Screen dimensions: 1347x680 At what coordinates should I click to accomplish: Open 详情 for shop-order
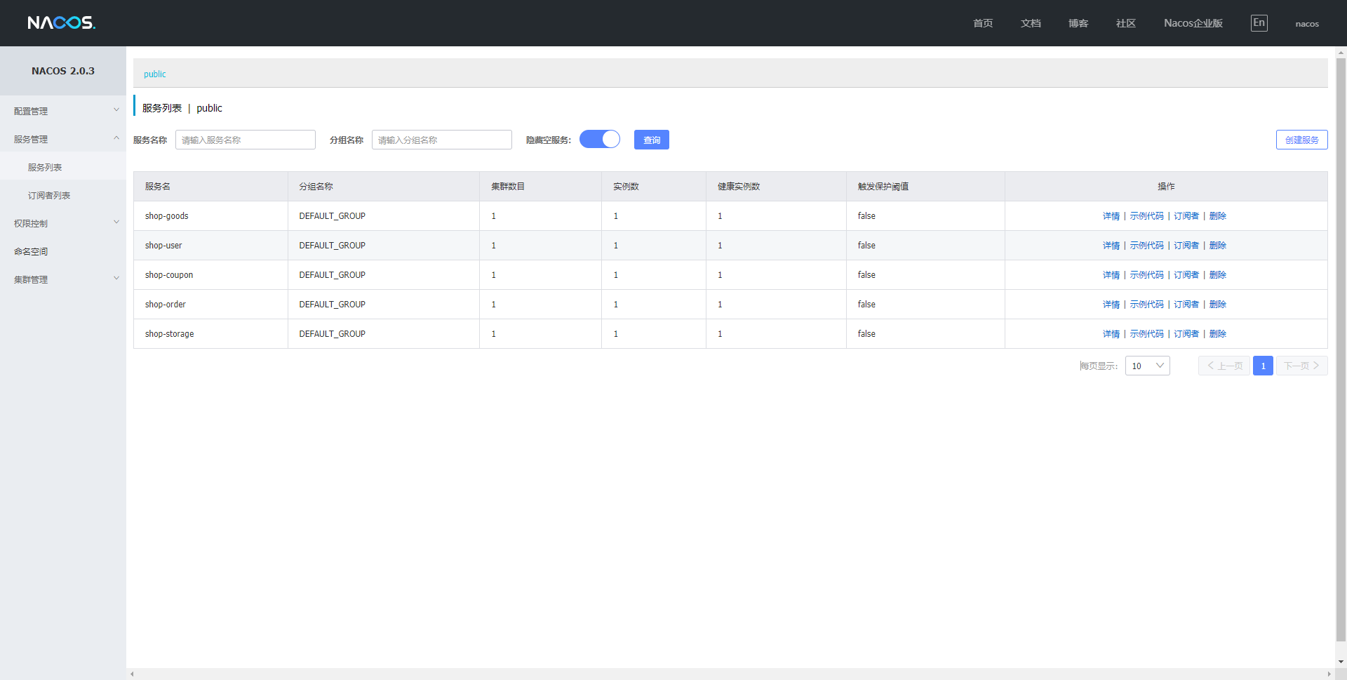click(1111, 305)
